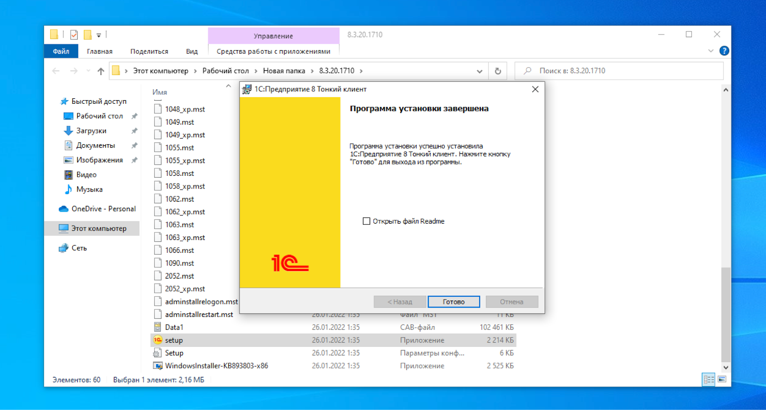766x410 pixels.
Task: Go back with the Explorer back arrow
Action: 56,71
